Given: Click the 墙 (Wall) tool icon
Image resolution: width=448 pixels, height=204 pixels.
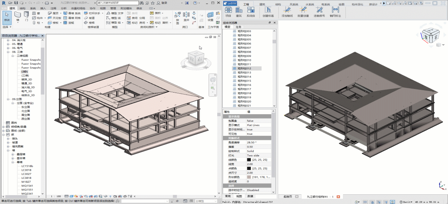Looking at the screenshot, I should (x=17, y=15).
